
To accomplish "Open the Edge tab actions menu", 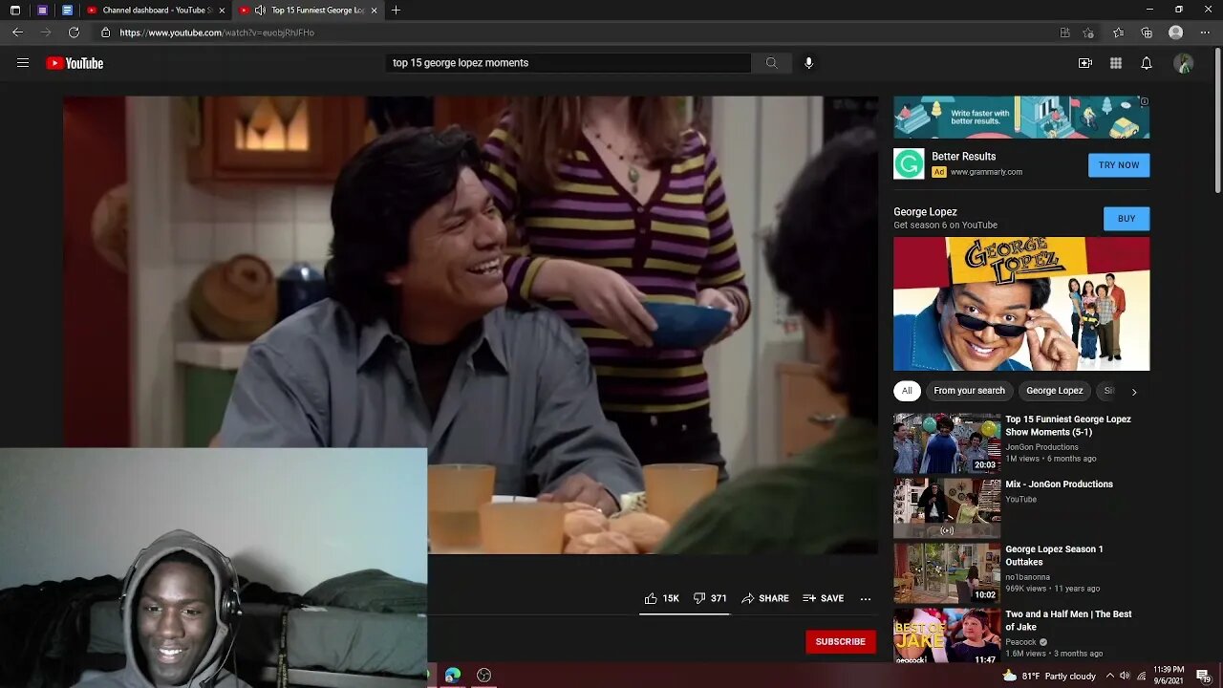I will 14,10.
